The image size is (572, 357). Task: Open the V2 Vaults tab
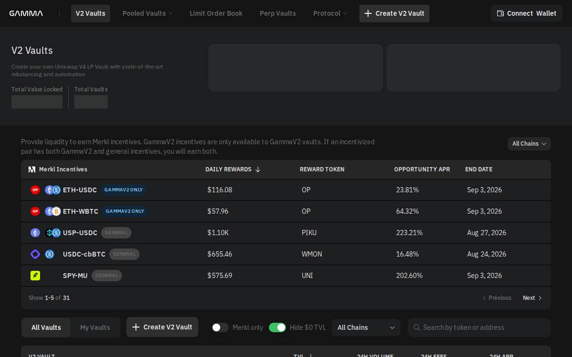coord(91,13)
